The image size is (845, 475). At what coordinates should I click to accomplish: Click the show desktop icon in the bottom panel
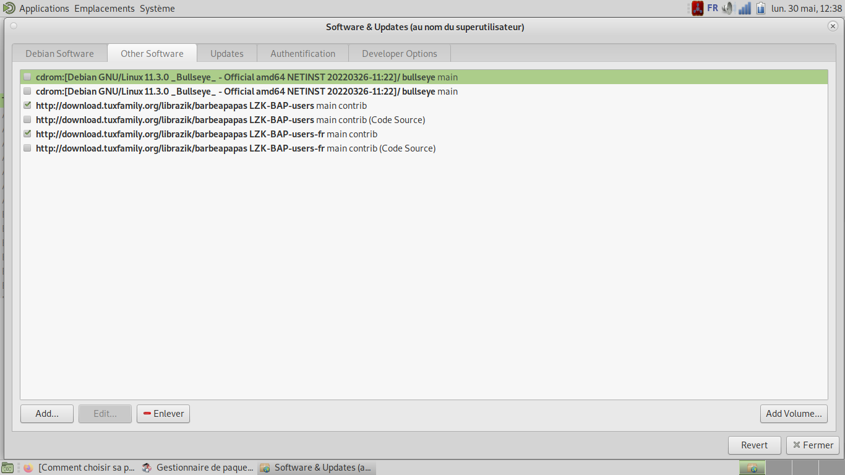(x=7, y=468)
